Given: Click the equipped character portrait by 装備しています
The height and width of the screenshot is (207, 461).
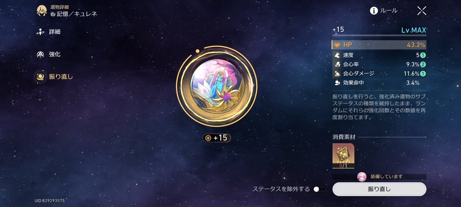Looking at the screenshot, I should [362, 176].
